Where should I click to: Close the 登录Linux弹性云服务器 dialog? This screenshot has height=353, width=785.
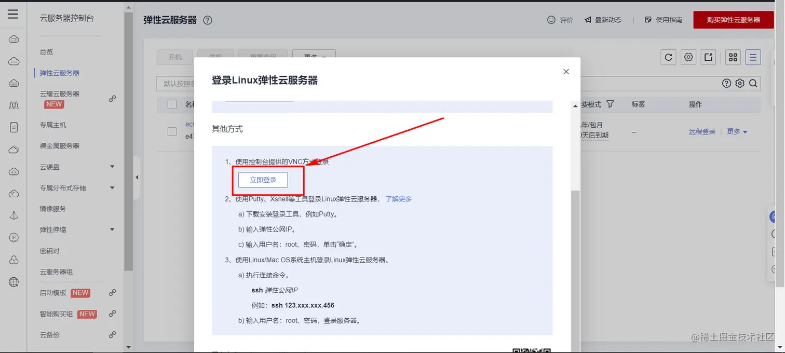click(566, 72)
